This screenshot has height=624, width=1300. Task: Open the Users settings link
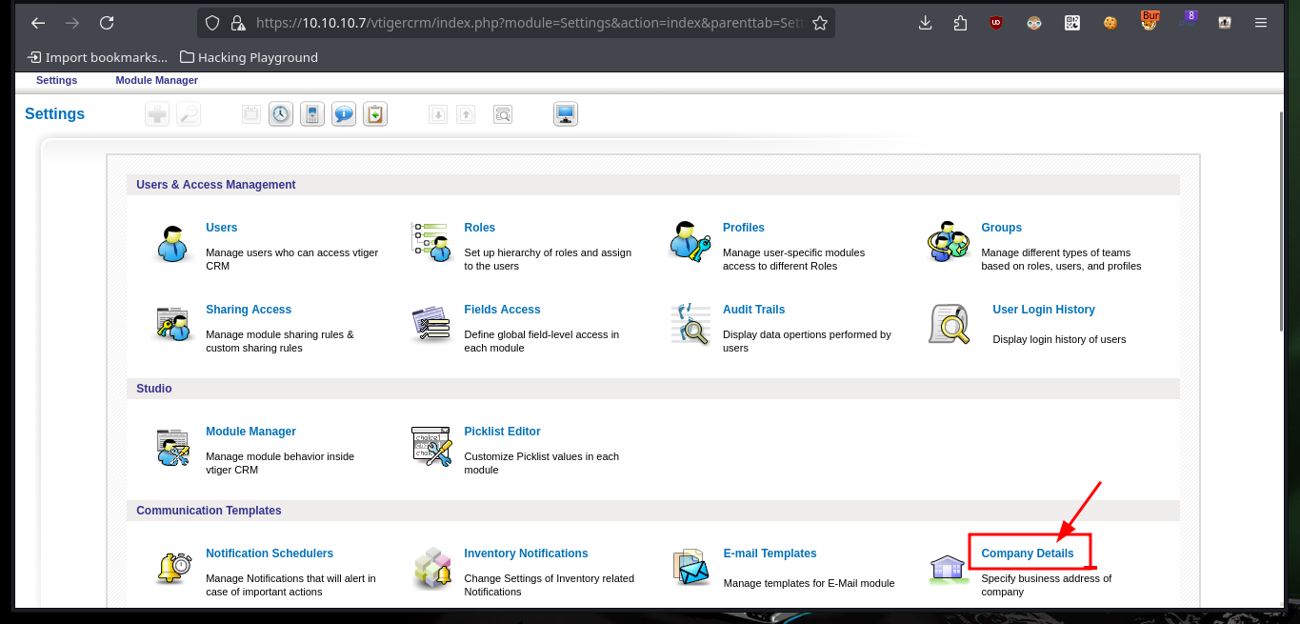[x=222, y=228]
